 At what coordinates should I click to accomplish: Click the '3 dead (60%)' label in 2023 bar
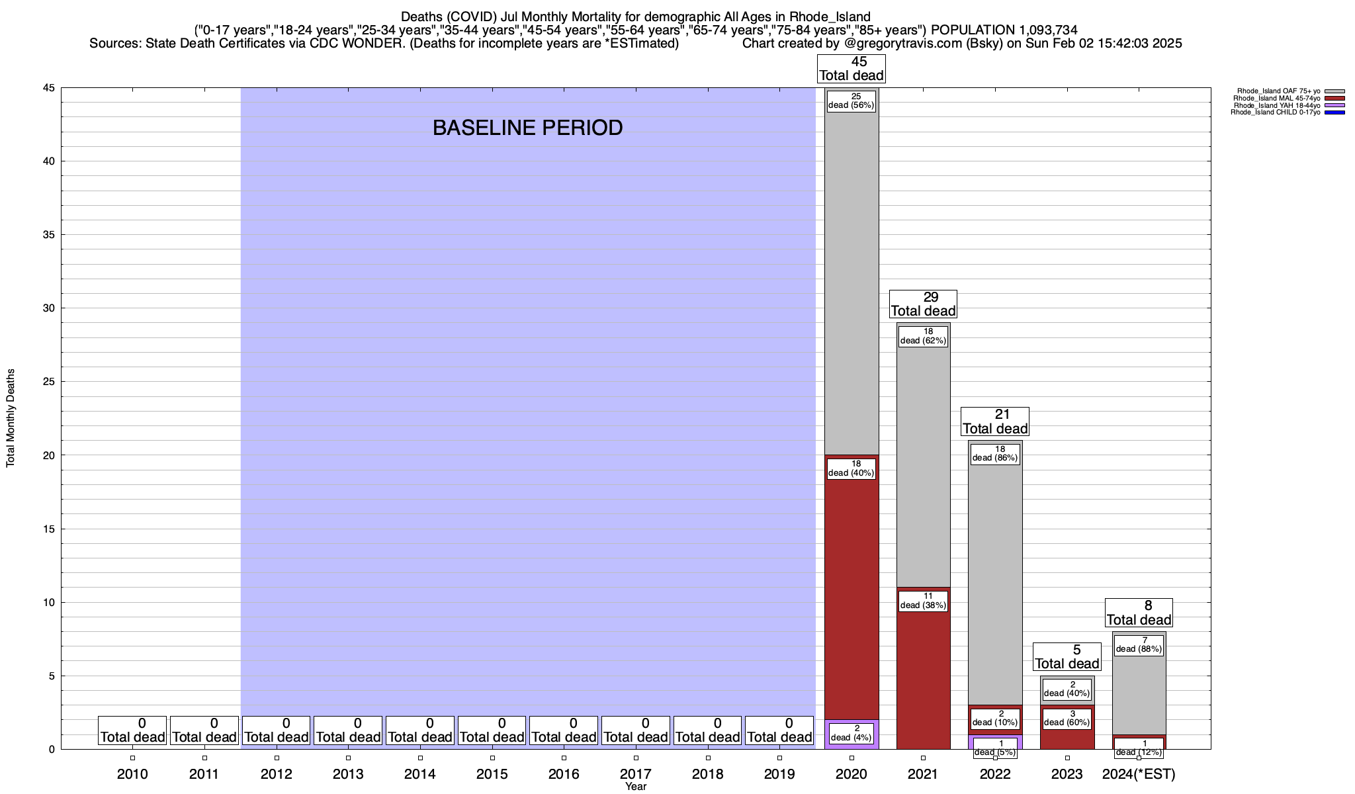point(1067,719)
